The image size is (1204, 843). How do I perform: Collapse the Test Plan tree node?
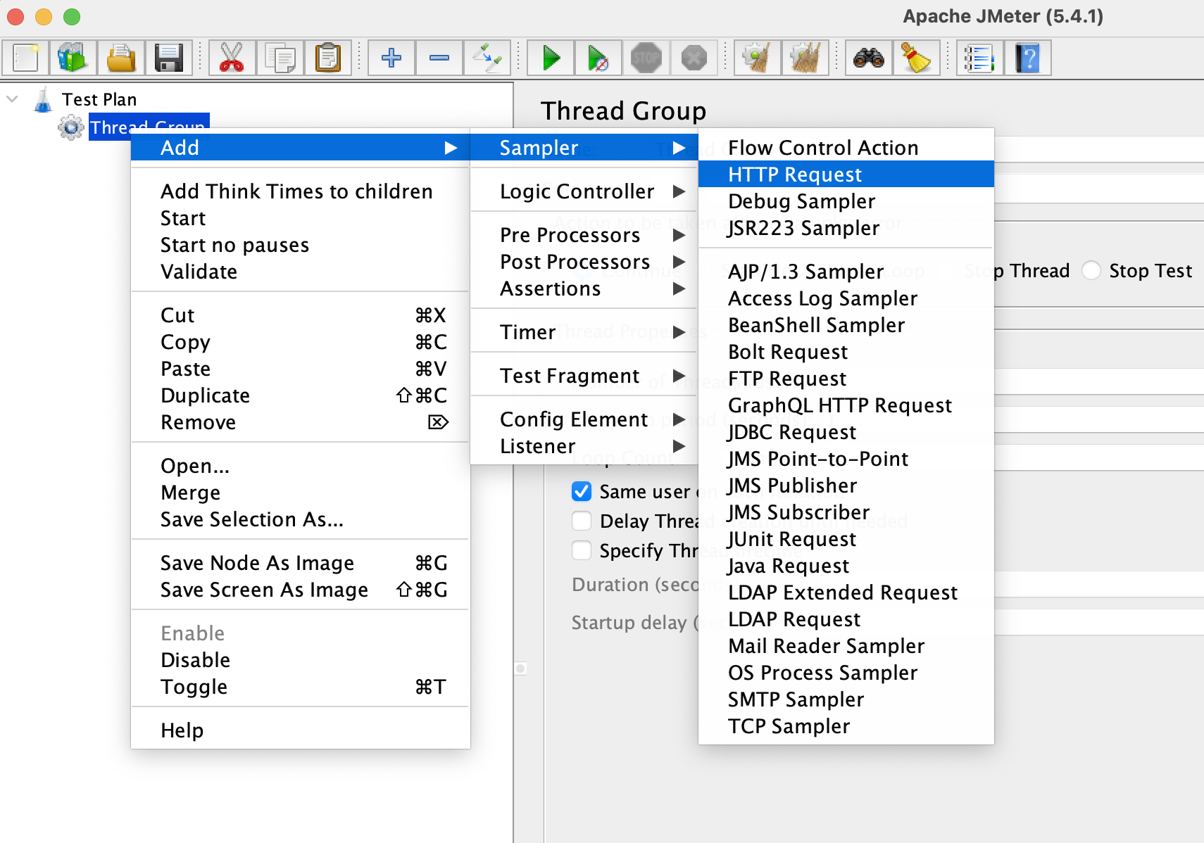(x=12, y=99)
